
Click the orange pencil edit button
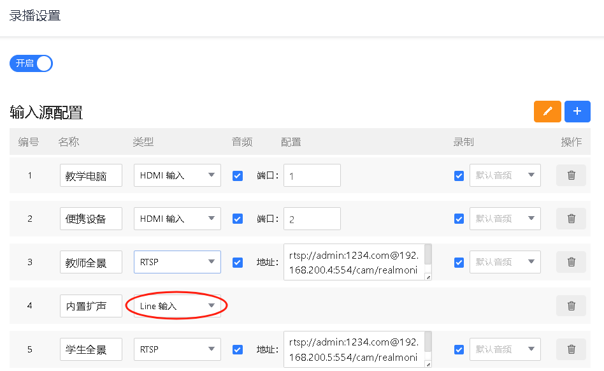[547, 112]
